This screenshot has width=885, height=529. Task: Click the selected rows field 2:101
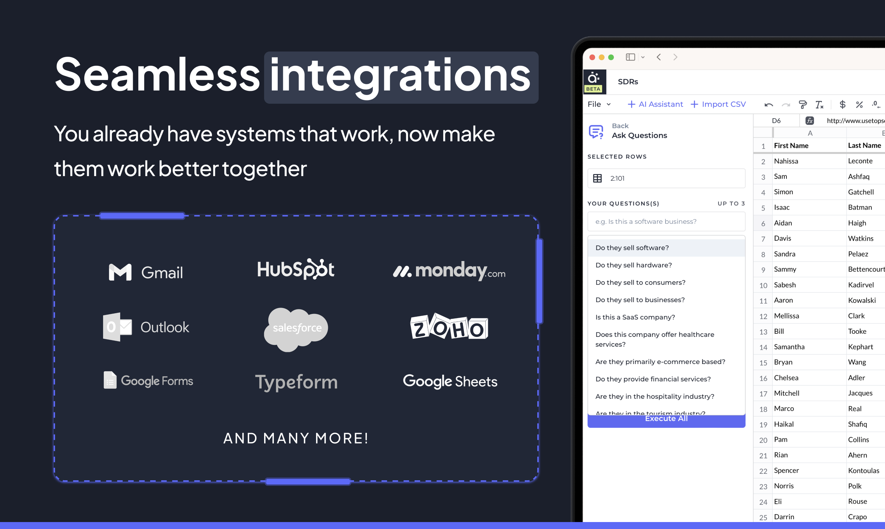pos(666,178)
